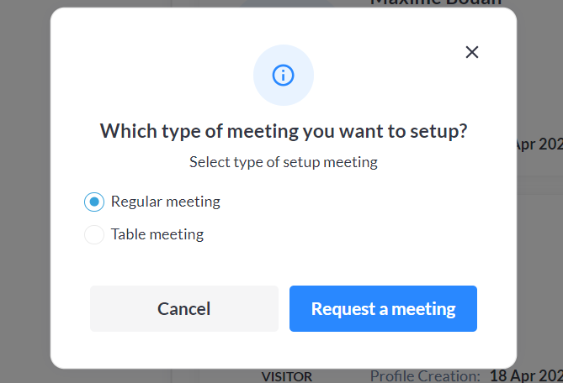Click the empty circle beside Table meeting
The height and width of the screenshot is (383, 563).
(x=94, y=234)
